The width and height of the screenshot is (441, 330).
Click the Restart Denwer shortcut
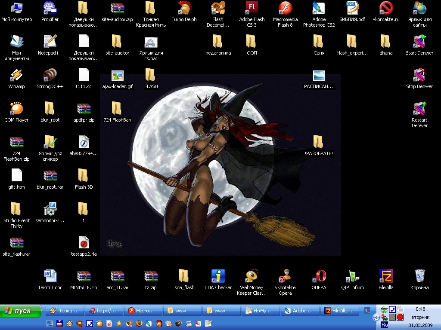coord(419,115)
